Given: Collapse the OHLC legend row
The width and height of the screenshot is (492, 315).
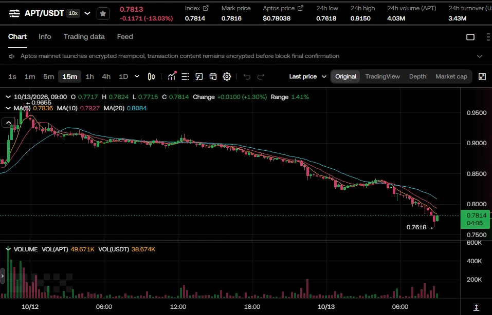Looking at the screenshot, I should pos(8,97).
